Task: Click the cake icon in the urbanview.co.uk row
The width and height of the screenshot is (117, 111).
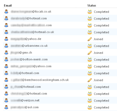Action: 90,46
